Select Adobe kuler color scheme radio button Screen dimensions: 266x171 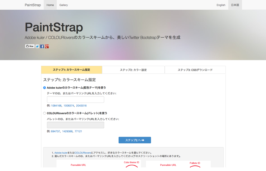click(x=44, y=88)
